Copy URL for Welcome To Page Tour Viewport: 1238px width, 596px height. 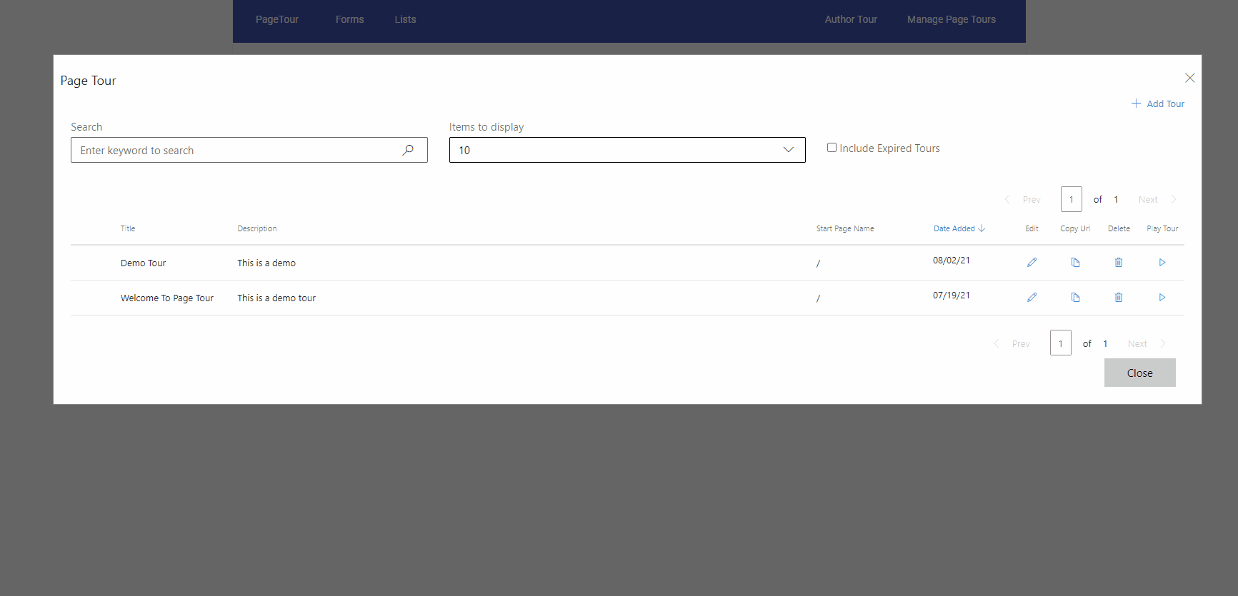point(1075,298)
